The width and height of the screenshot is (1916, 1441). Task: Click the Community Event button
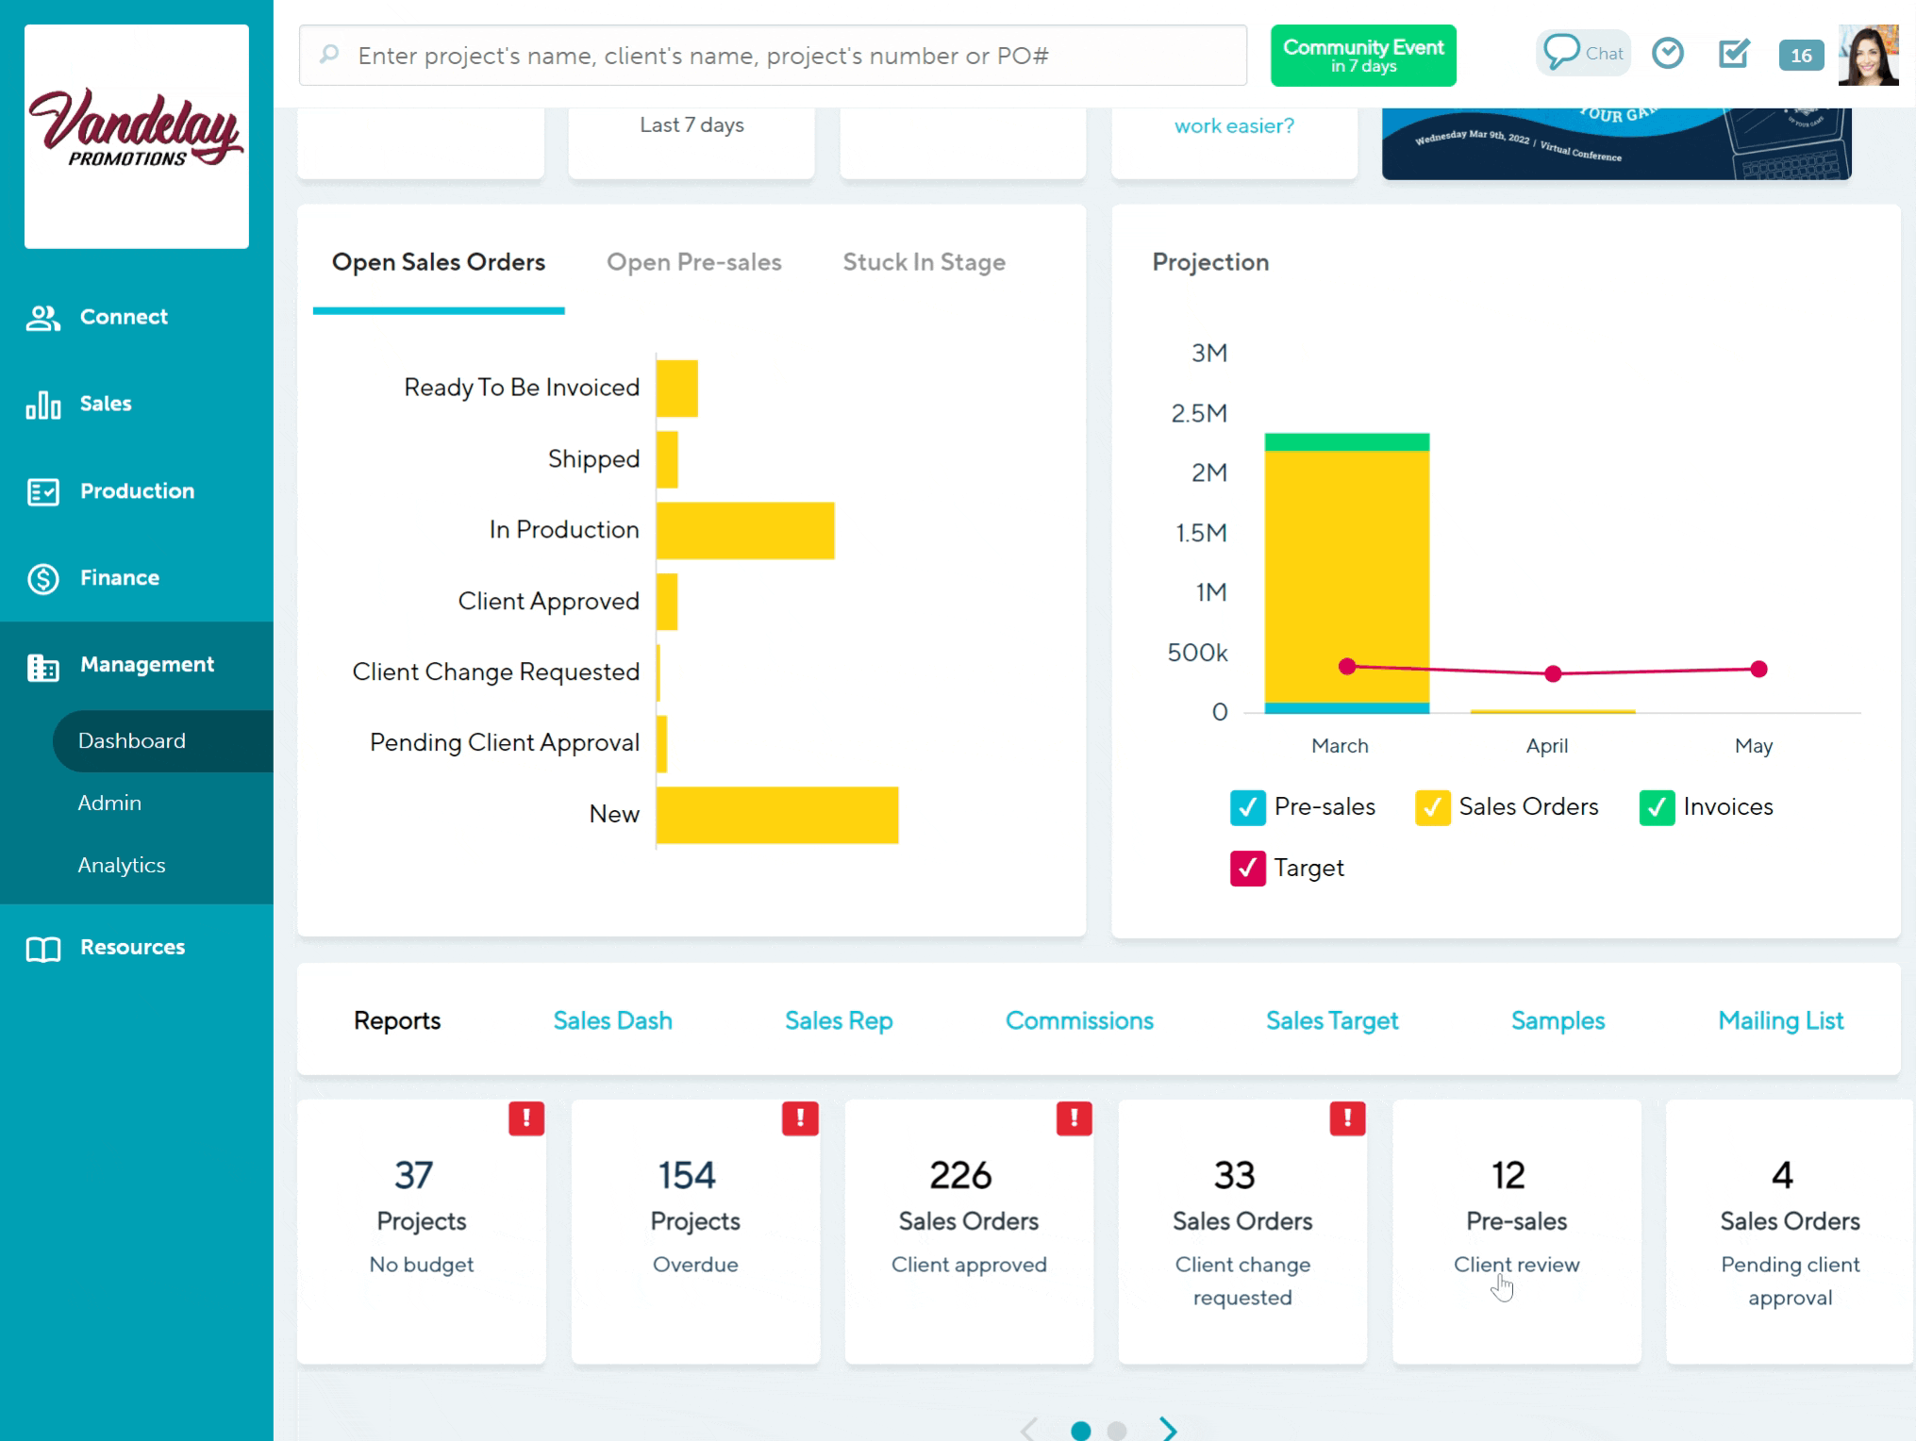(1362, 55)
